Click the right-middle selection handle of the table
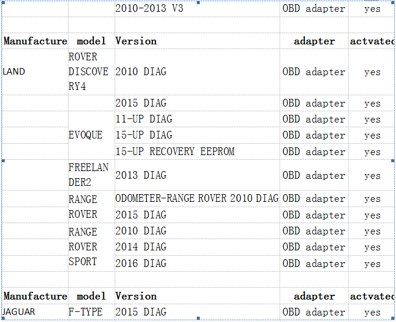 (393, 160)
